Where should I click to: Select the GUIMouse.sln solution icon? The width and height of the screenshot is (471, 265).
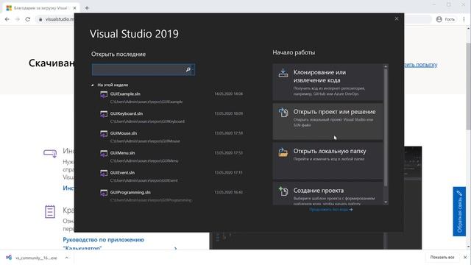point(104,134)
